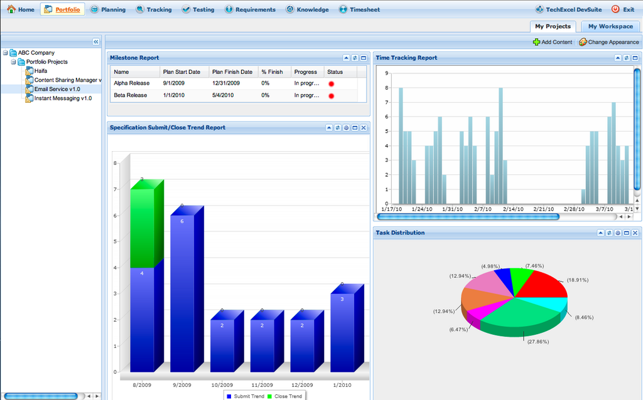Sort by Plan Start Date column header
The width and height of the screenshot is (643, 400).
point(184,72)
